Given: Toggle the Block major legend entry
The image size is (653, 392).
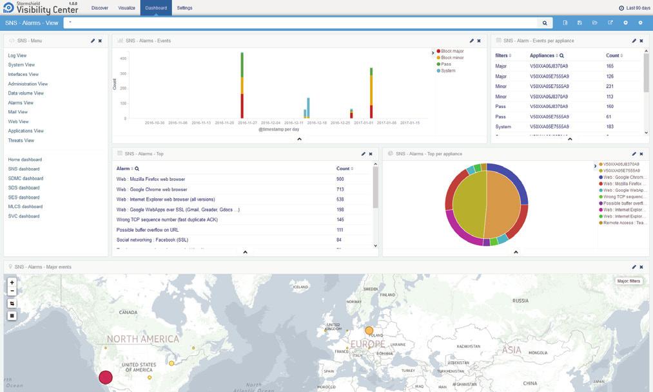Looking at the screenshot, I should pos(450,51).
